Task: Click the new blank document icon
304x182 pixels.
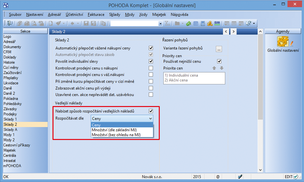Action: click(51, 23)
